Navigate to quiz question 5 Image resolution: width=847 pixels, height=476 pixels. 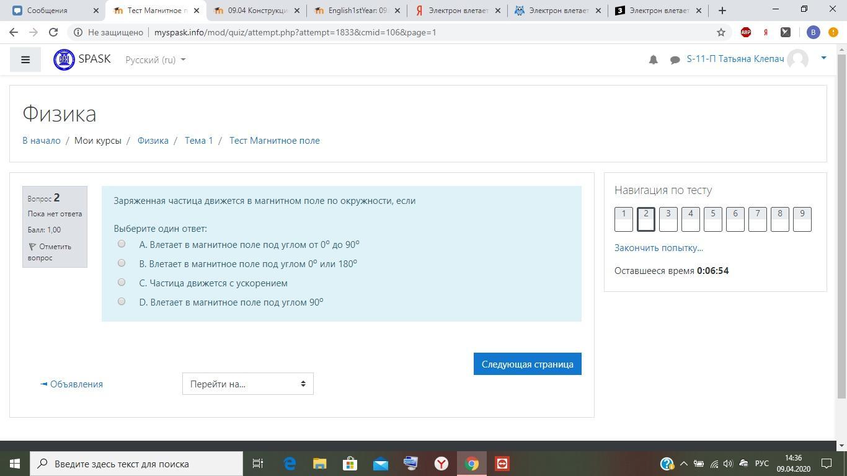pos(713,219)
